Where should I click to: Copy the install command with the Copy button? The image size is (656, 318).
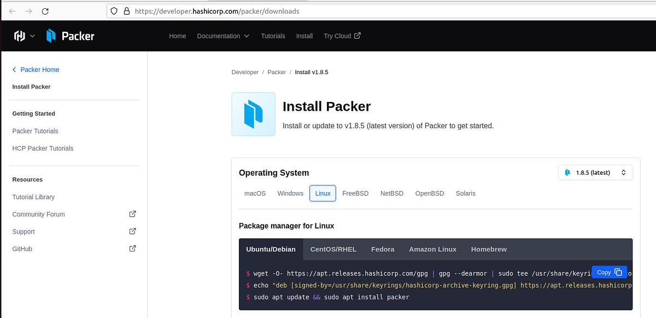[x=608, y=272]
